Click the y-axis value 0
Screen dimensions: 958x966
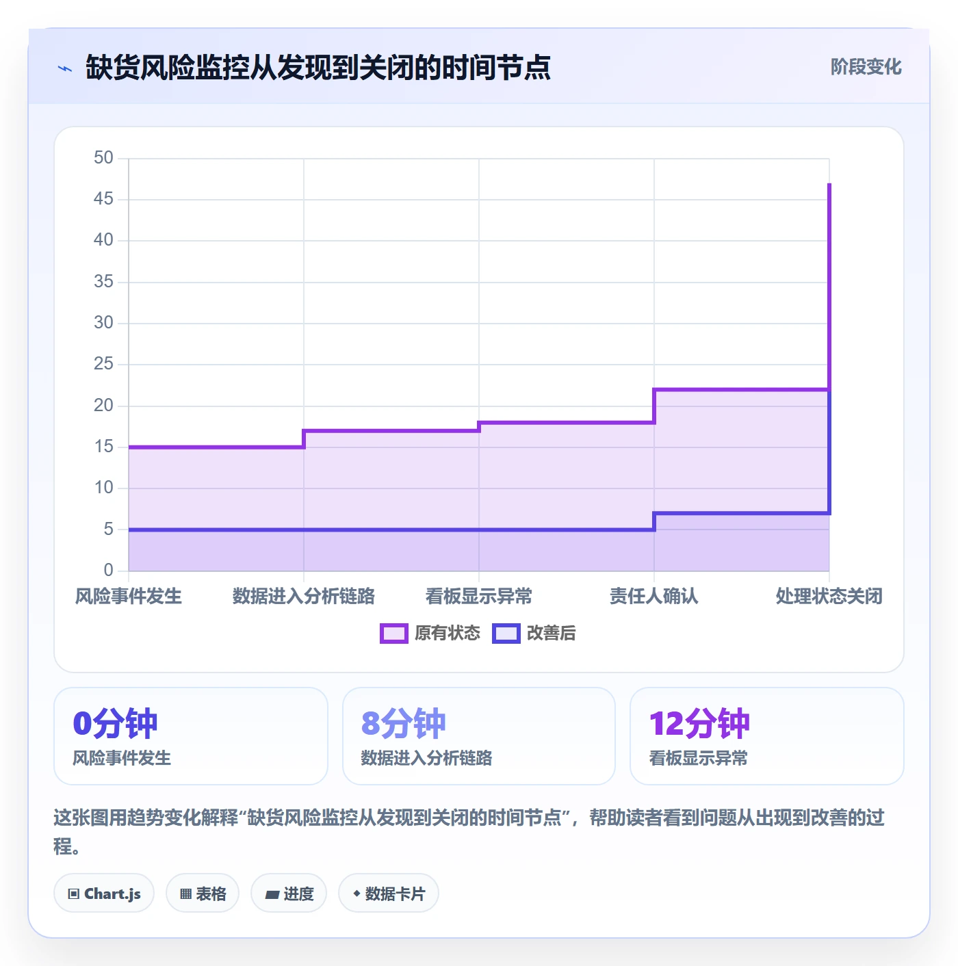tap(108, 570)
